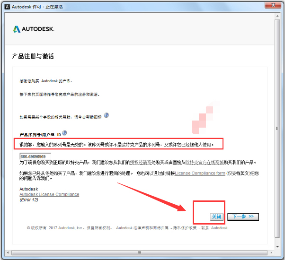Click the serial number input field
The image size is (285, 260).
click(35, 156)
